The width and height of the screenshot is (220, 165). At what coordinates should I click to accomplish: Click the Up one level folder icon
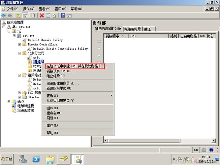tap(18, 16)
